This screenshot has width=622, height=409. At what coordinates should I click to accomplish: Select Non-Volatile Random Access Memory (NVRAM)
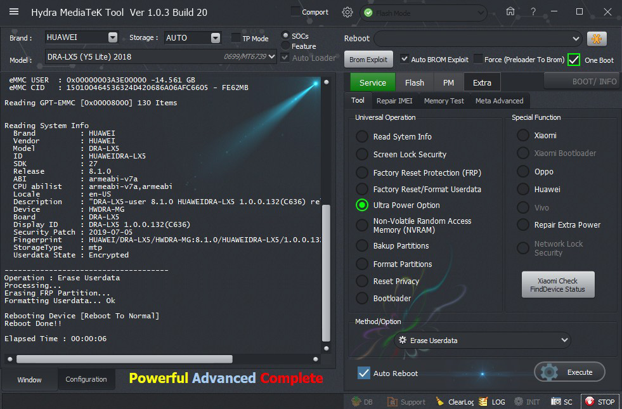(x=362, y=225)
